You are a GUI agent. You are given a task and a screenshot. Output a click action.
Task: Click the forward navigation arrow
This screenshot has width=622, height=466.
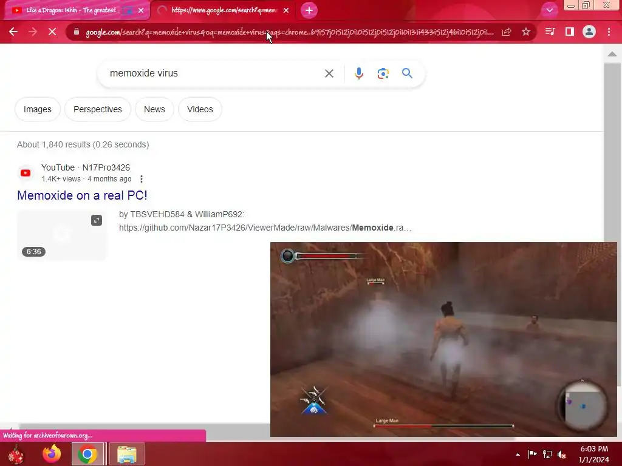[33, 32]
